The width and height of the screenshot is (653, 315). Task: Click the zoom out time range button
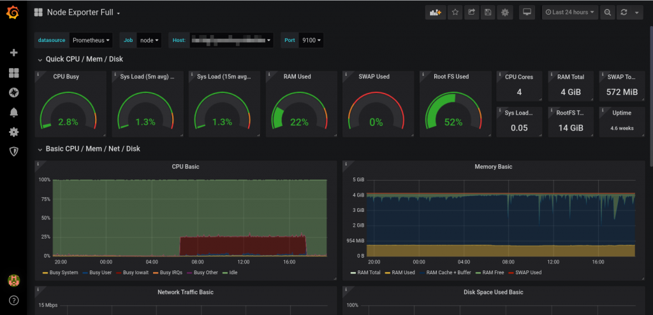[x=608, y=12]
